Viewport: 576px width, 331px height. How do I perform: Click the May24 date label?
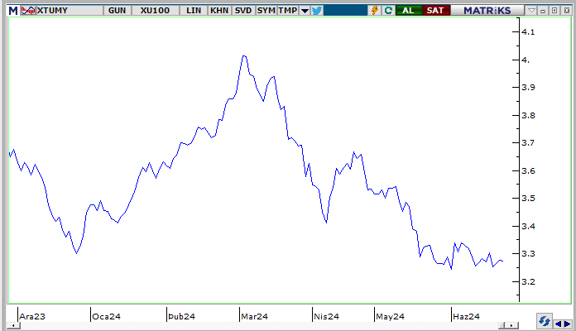click(390, 316)
